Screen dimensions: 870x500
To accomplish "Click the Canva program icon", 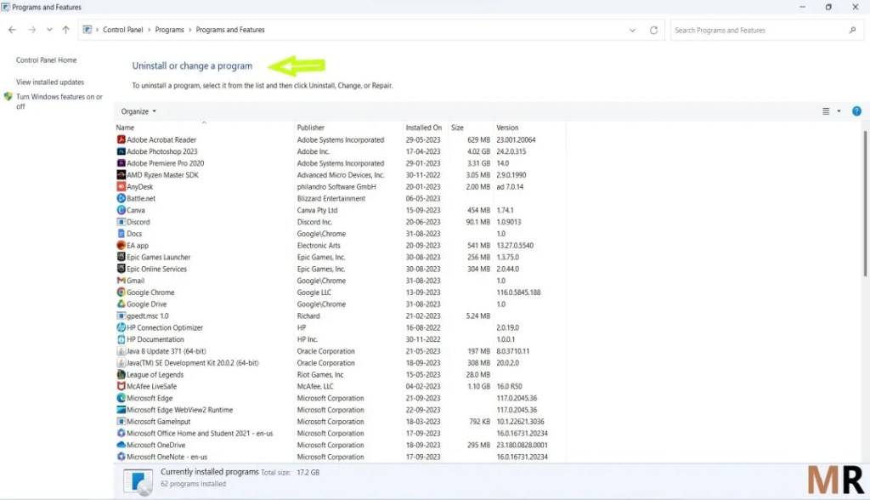I will [121, 210].
